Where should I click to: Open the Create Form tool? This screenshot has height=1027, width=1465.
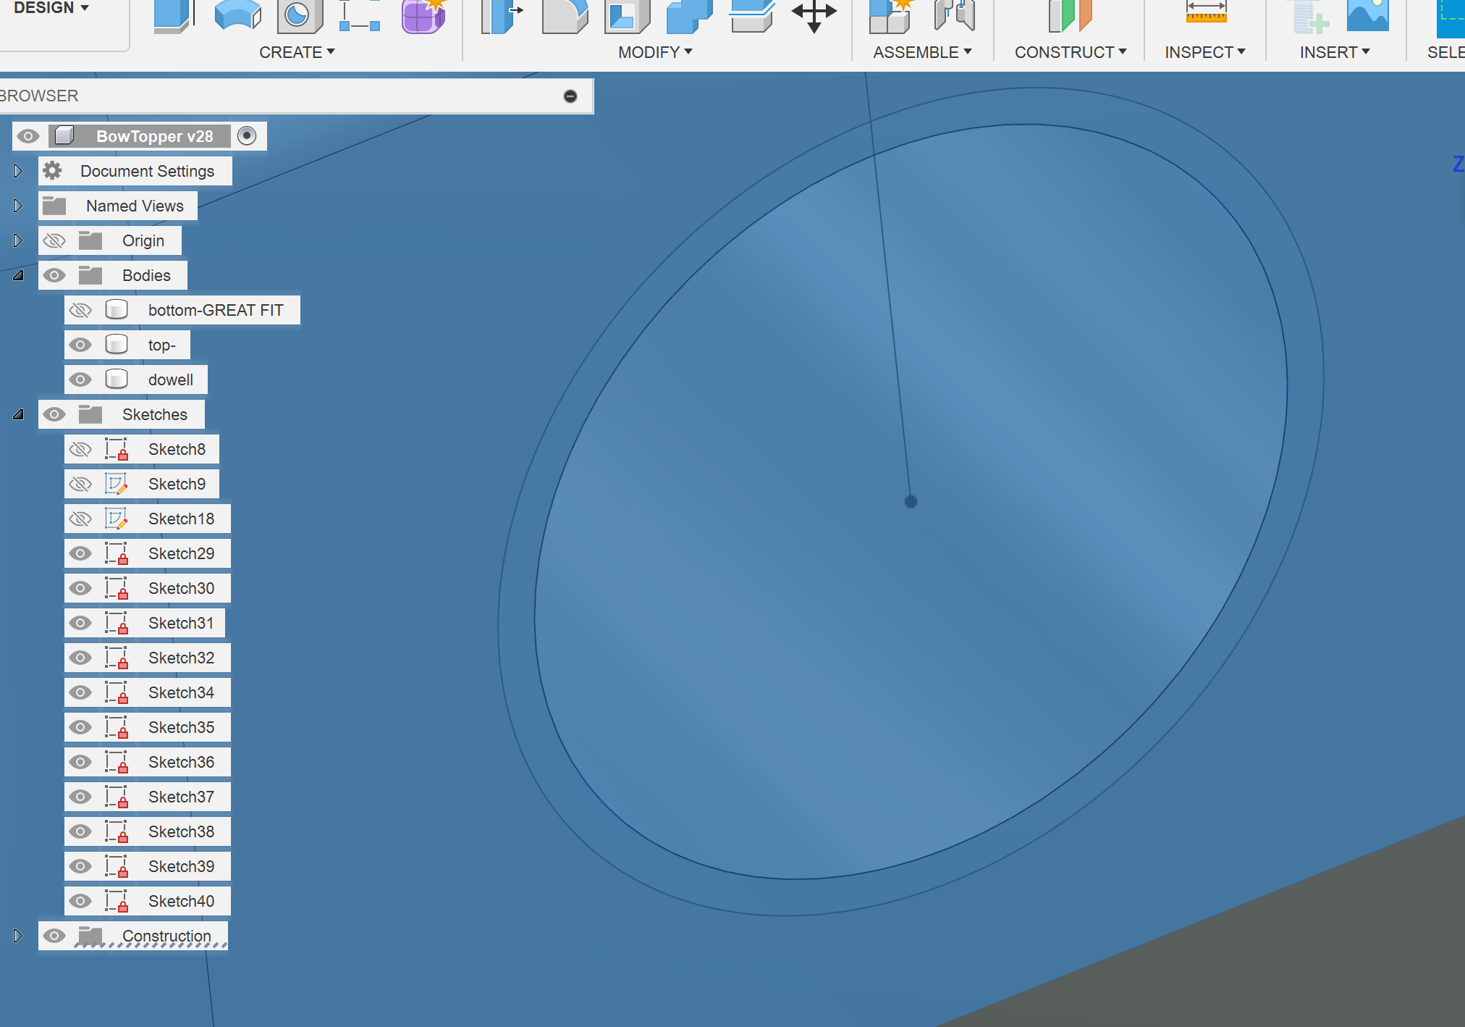click(423, 14)
